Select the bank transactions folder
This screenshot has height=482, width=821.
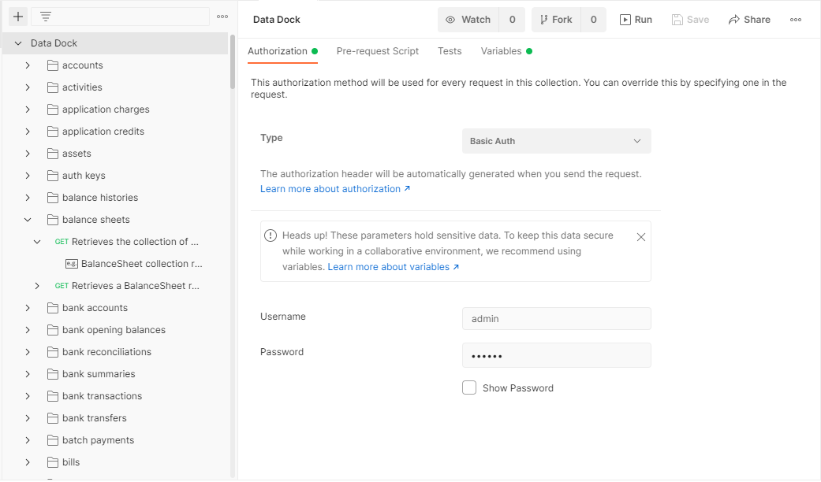[102, 396]
